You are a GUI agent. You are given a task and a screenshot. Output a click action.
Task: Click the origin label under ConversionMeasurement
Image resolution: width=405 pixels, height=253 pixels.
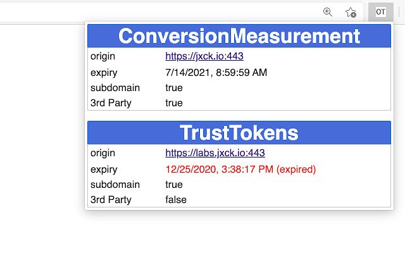coord(103,56)
